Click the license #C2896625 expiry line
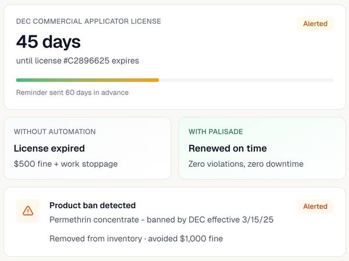This screenshot has width=349, height=261. click(77, 60)
